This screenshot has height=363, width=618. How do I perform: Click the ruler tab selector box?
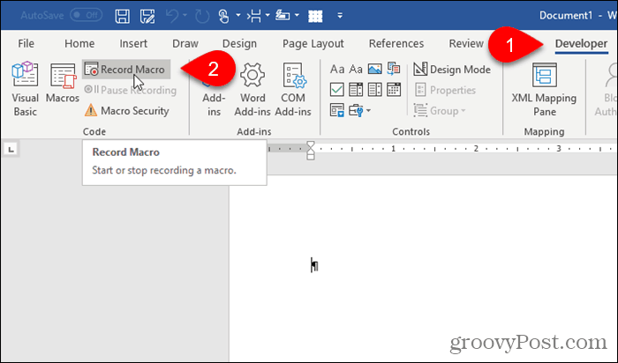click(x=11, y=150)
